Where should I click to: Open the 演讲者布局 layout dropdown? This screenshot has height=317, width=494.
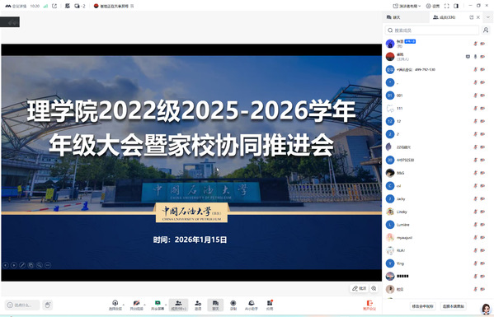(x=407, y=6)
